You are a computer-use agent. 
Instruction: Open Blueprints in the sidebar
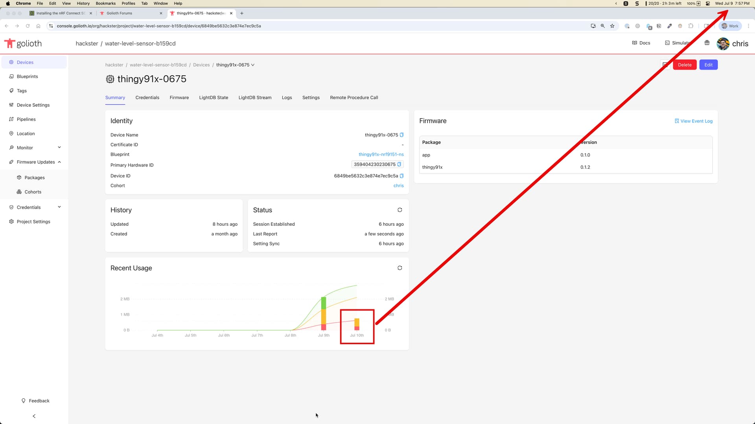click(34, 77)
